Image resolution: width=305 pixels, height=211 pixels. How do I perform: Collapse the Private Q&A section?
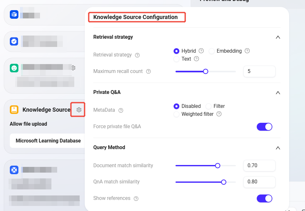pos(278,93)
